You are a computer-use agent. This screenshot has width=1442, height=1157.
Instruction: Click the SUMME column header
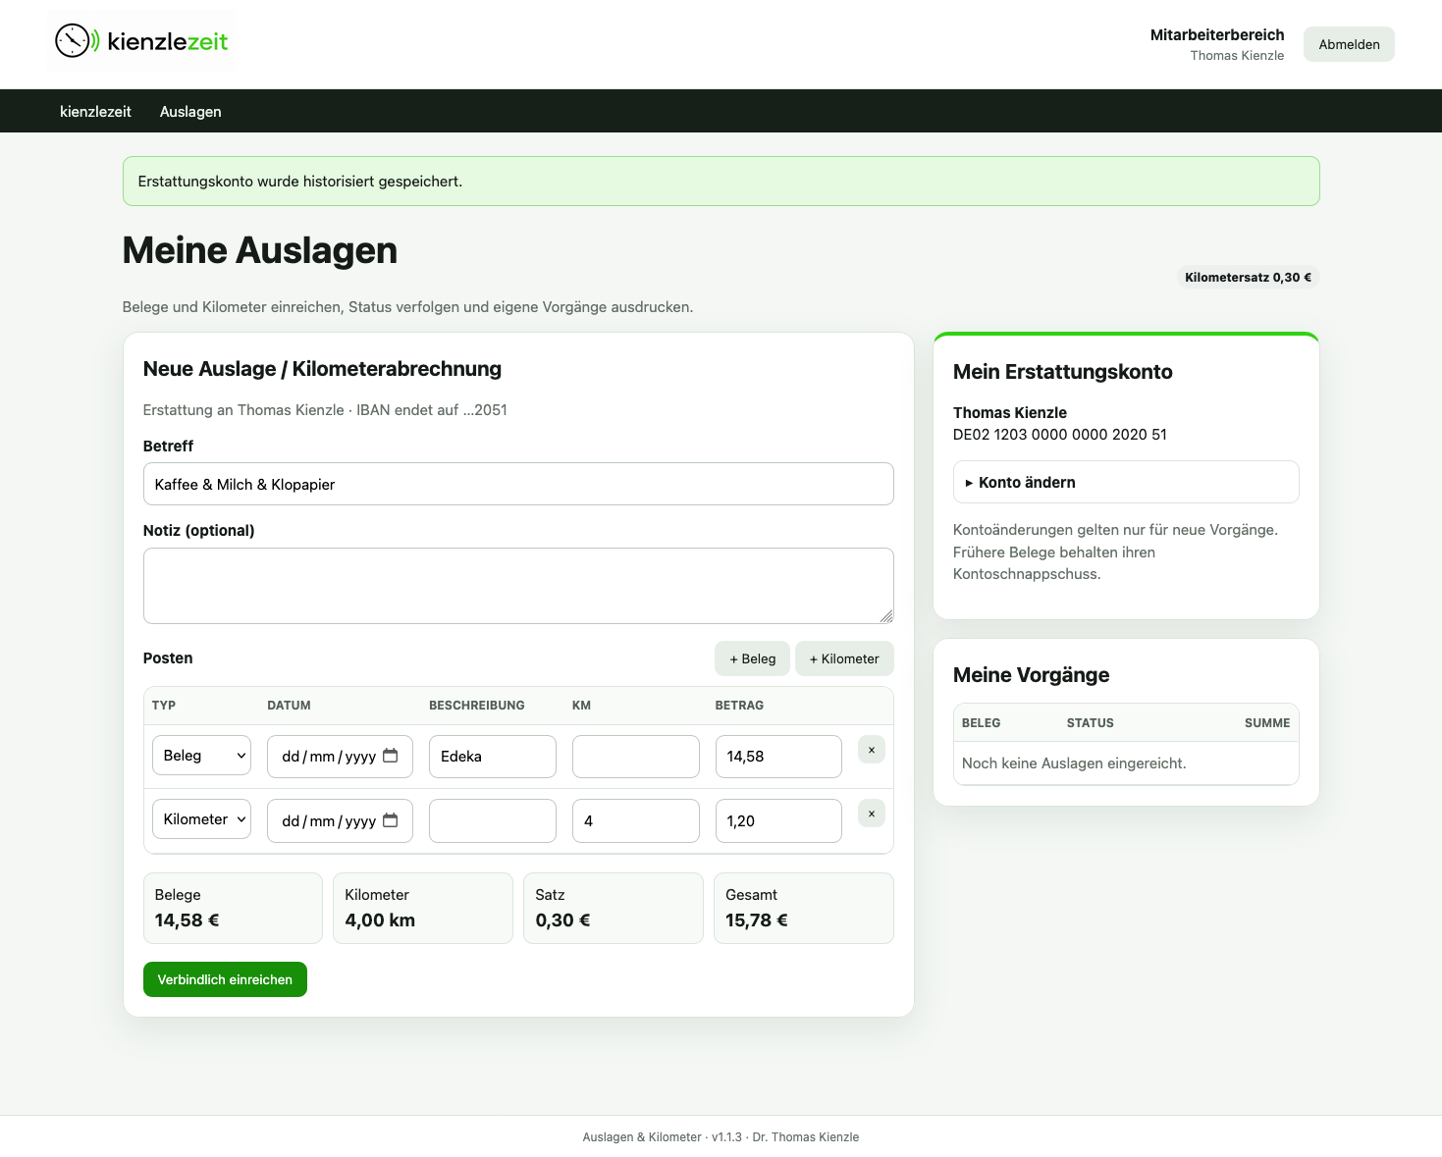(1267, 723)
